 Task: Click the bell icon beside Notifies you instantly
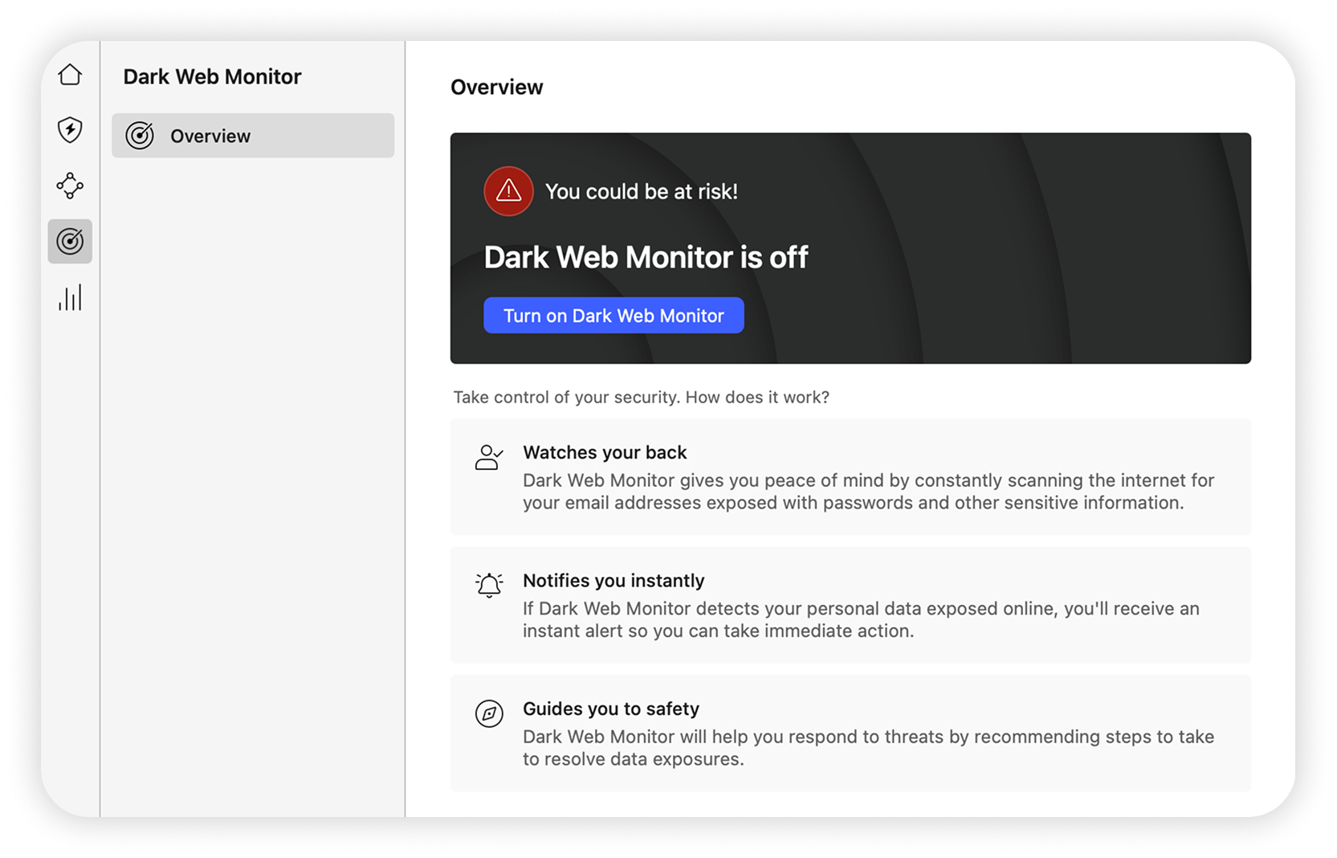click(489, 585)
